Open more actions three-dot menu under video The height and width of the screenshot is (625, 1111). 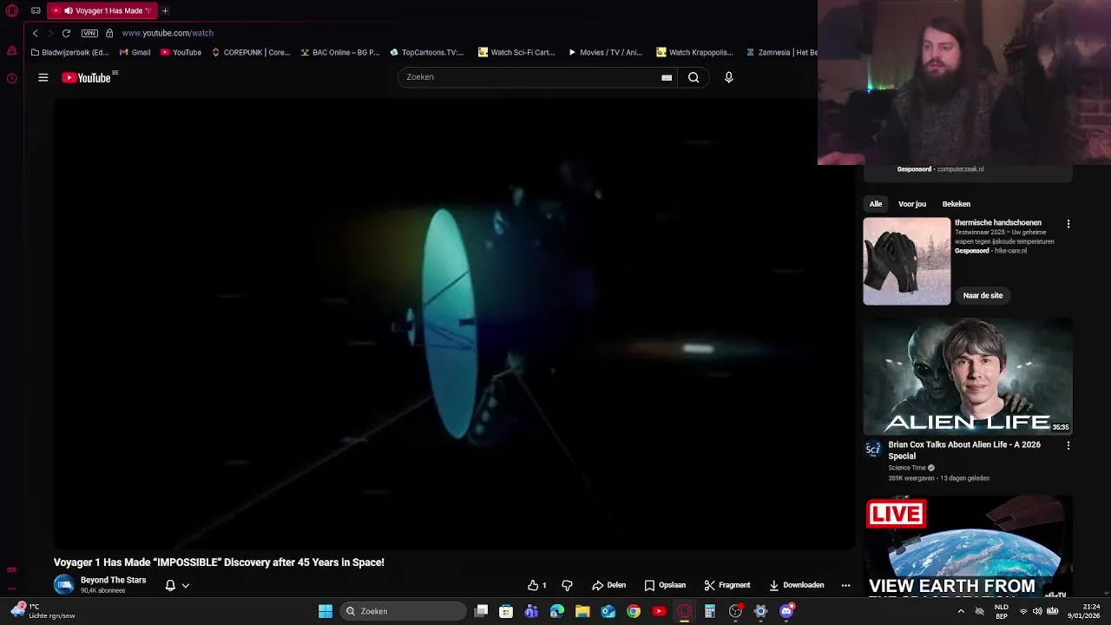[x=845, y=585]
